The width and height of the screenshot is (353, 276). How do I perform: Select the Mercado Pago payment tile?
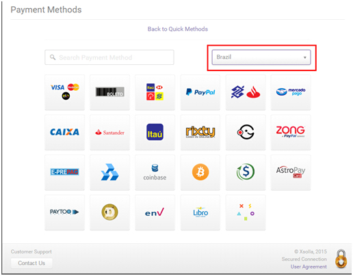coord(291,92)
